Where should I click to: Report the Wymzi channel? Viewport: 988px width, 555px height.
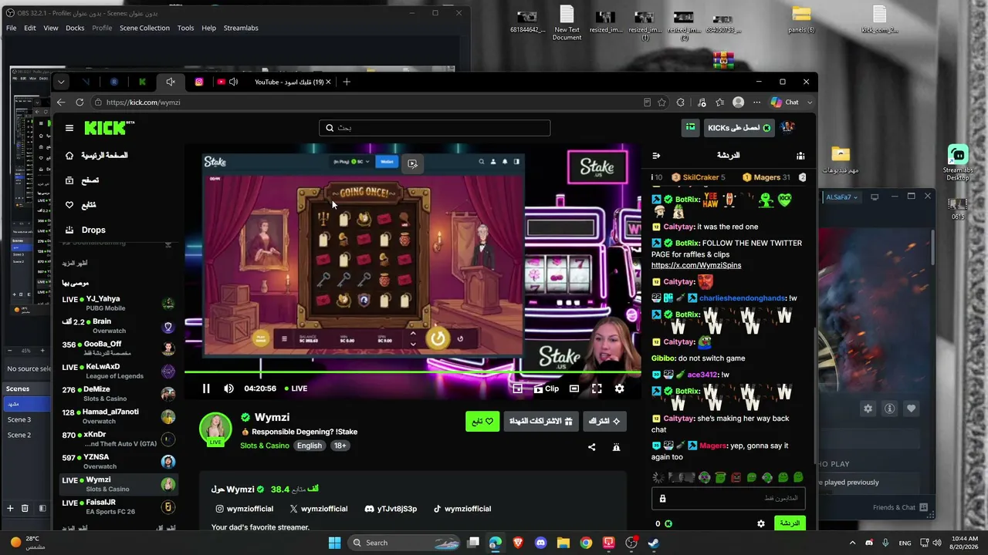[x=616, y=447]
